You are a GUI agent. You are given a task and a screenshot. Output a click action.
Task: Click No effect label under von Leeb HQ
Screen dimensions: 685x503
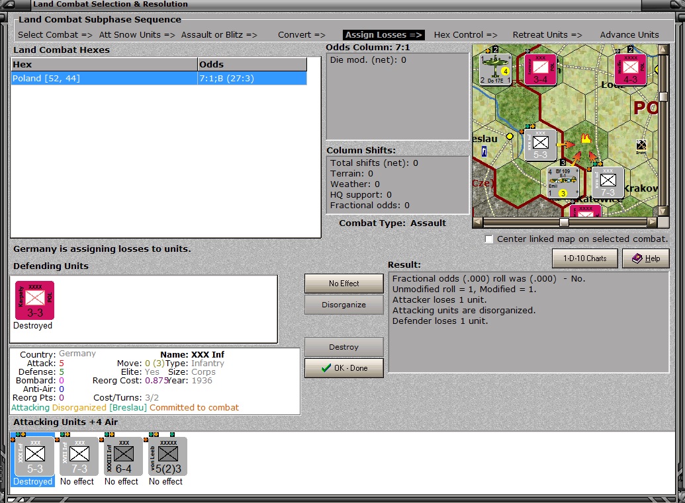tap(165, 482)
